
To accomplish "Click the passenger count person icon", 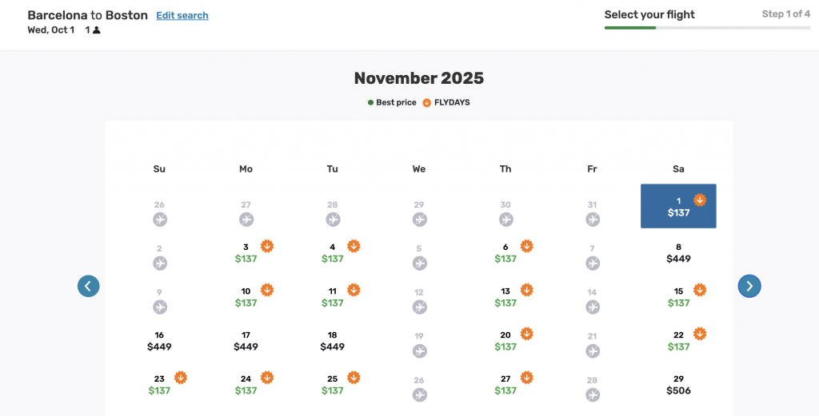I will [97, 30].
